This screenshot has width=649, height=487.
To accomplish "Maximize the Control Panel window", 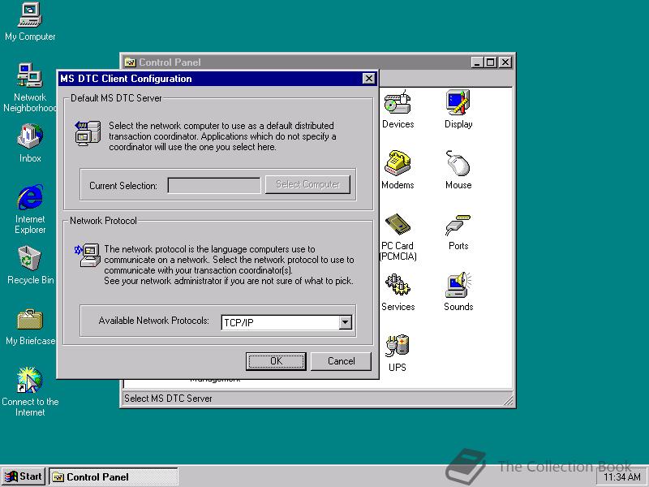I will (x=491, y=62).
